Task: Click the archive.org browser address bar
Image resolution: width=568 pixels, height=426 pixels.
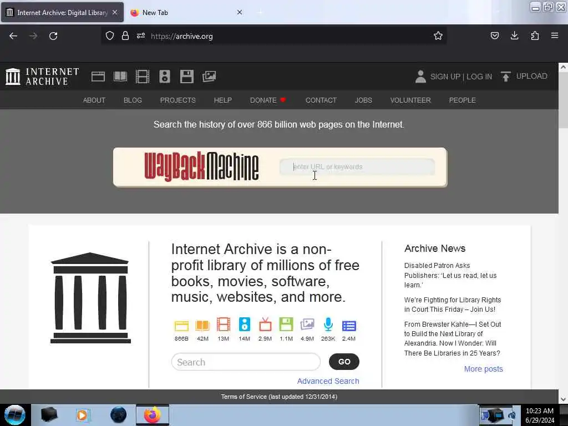Action: pos(273,36)
